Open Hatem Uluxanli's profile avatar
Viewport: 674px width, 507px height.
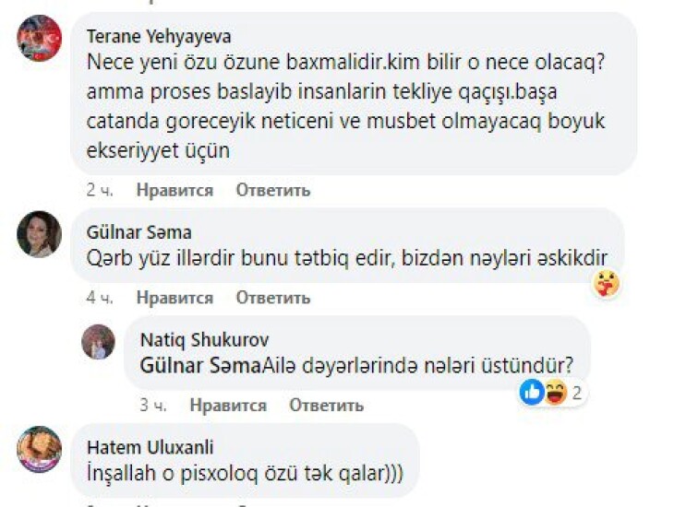point(39,449)
